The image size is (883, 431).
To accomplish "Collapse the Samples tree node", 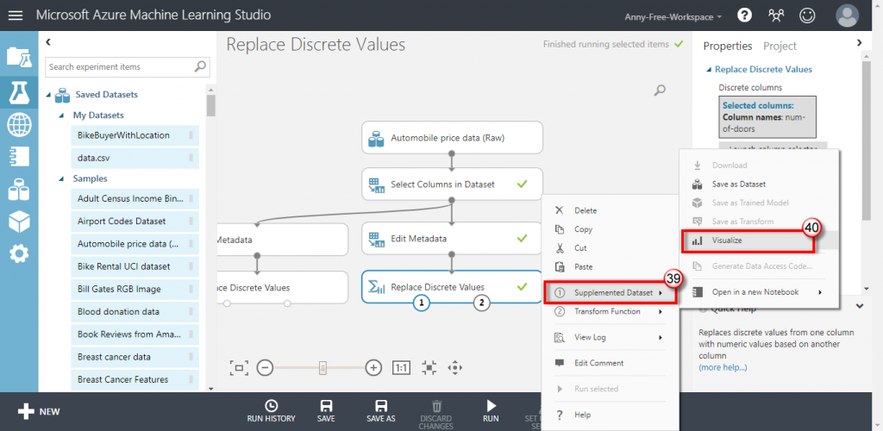I will pos(61,179).
